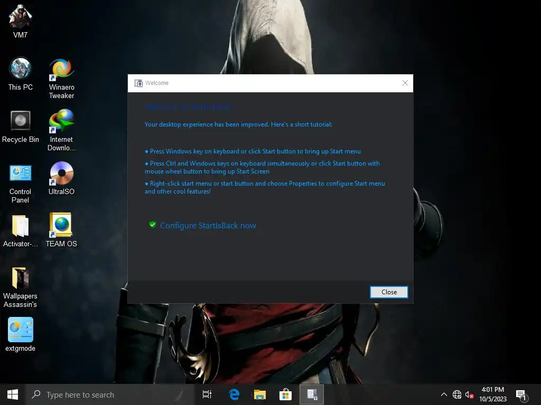Click the faded Welcome heading text
The width and height of the screenshot is (541, 405).
click(x=188, y=107)
